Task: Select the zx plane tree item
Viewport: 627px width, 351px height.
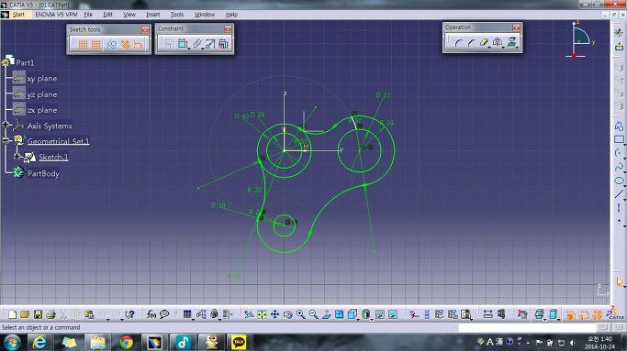Action: pyautogui.click(x=42, y=110)
